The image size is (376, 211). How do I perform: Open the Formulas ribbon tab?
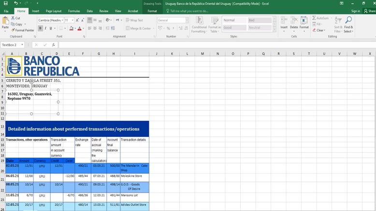click(x=74, y=11)
